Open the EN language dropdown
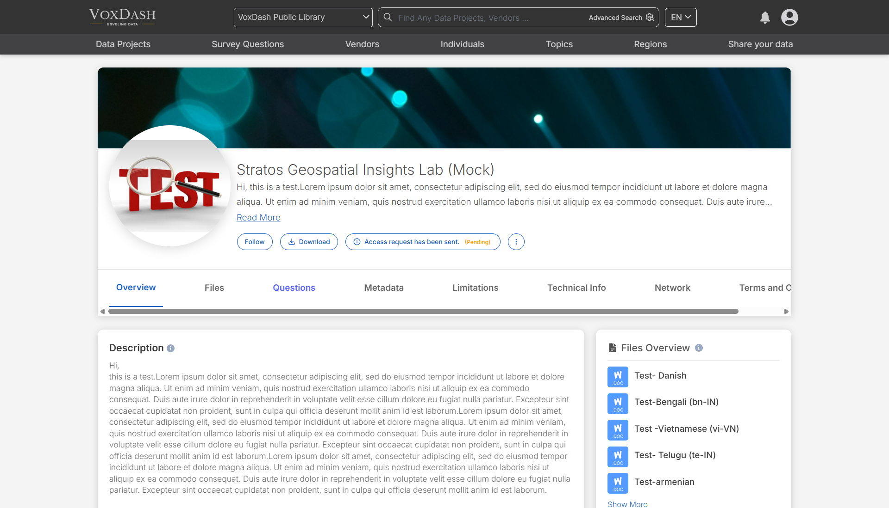Viewport: 889px width, 508px height. click(x=680, y=18)
